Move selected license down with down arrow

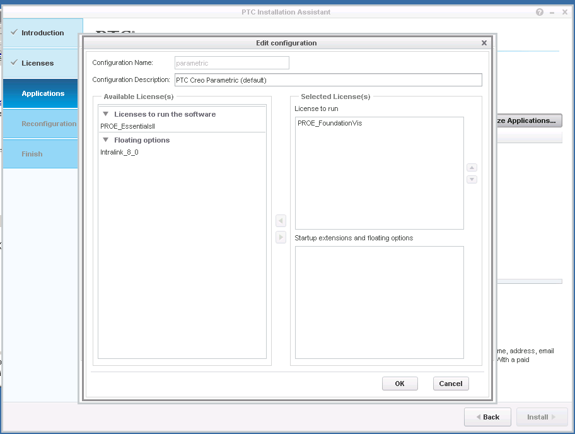point(472,179)
